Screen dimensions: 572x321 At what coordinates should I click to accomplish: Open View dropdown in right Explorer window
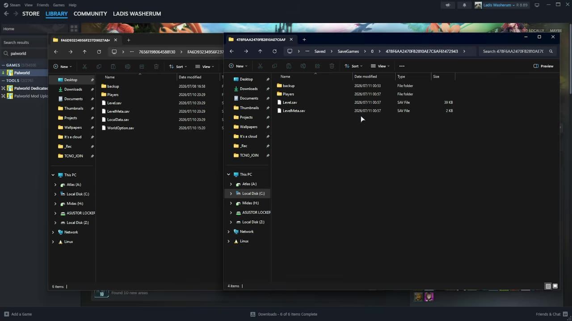click(x=380, y=66)
